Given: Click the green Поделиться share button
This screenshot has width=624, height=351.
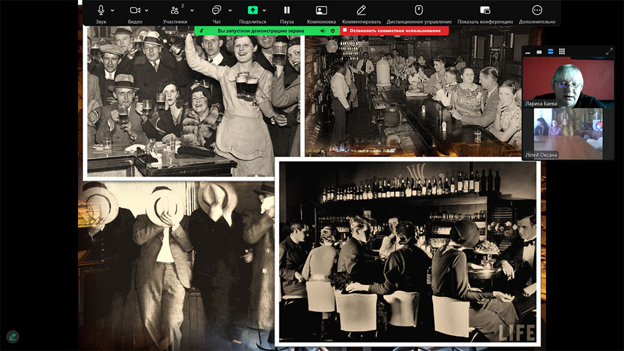Looking at the screenshot, I should pos(253,11).
